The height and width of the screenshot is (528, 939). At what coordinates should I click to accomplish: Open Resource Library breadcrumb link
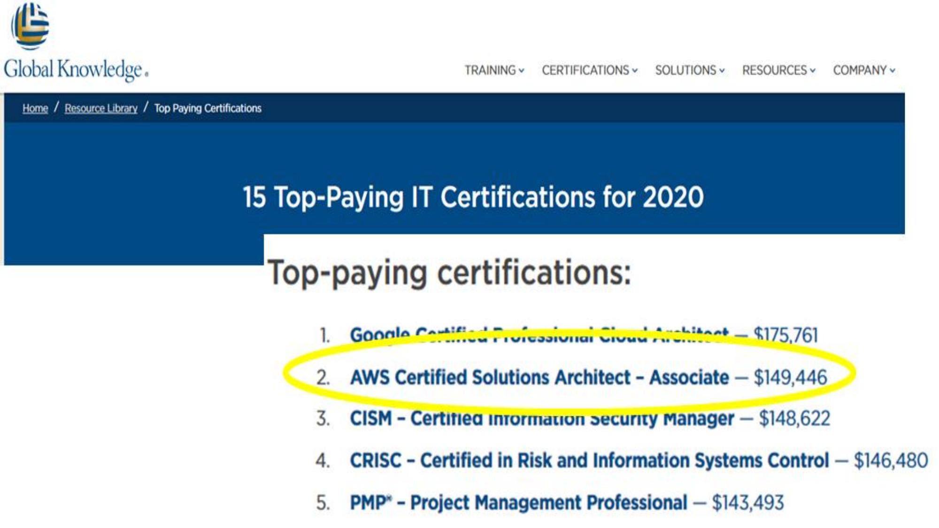101,108
